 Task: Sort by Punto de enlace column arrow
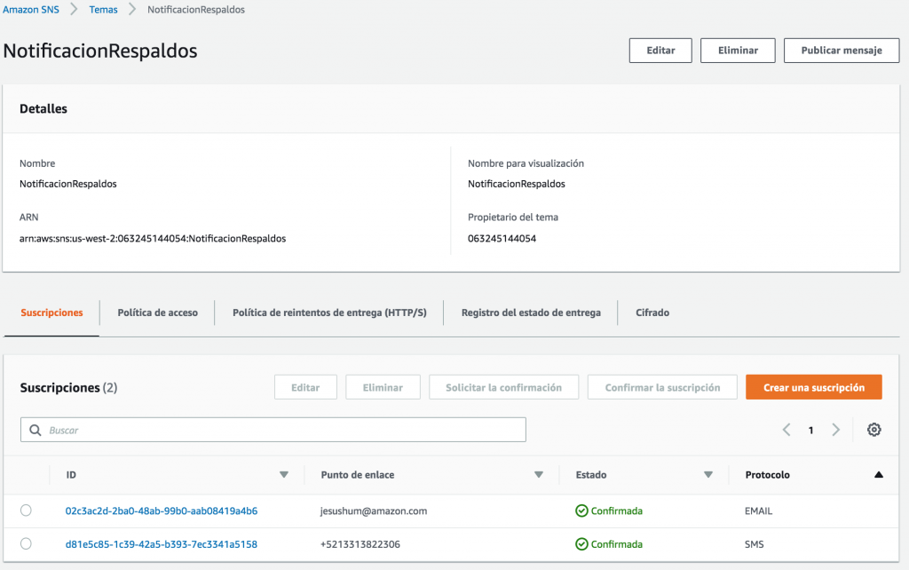click(539, 475)
